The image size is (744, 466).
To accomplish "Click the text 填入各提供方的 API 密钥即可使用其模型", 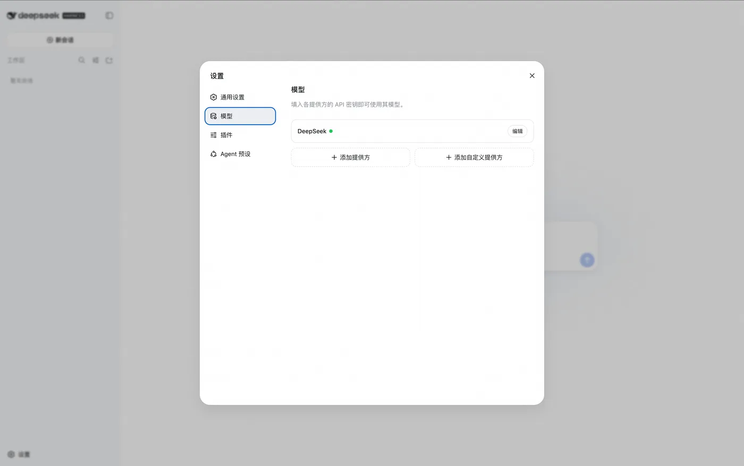I will 348,105.
